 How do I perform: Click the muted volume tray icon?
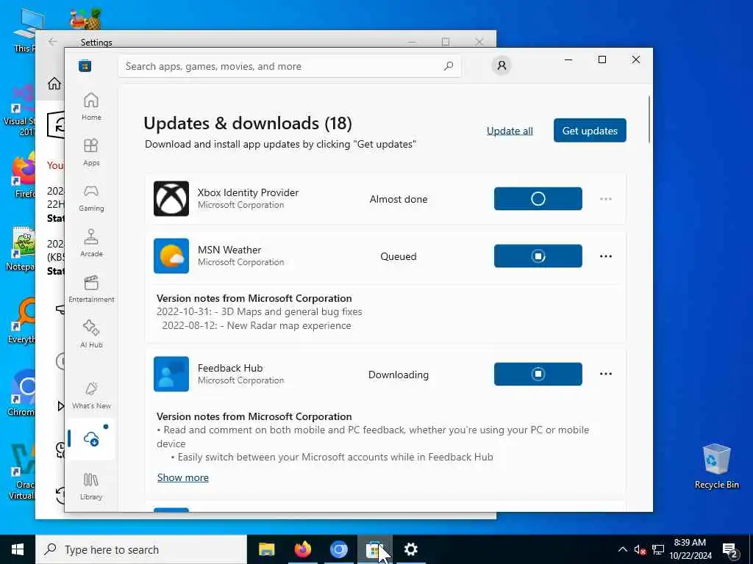point(640,549)
